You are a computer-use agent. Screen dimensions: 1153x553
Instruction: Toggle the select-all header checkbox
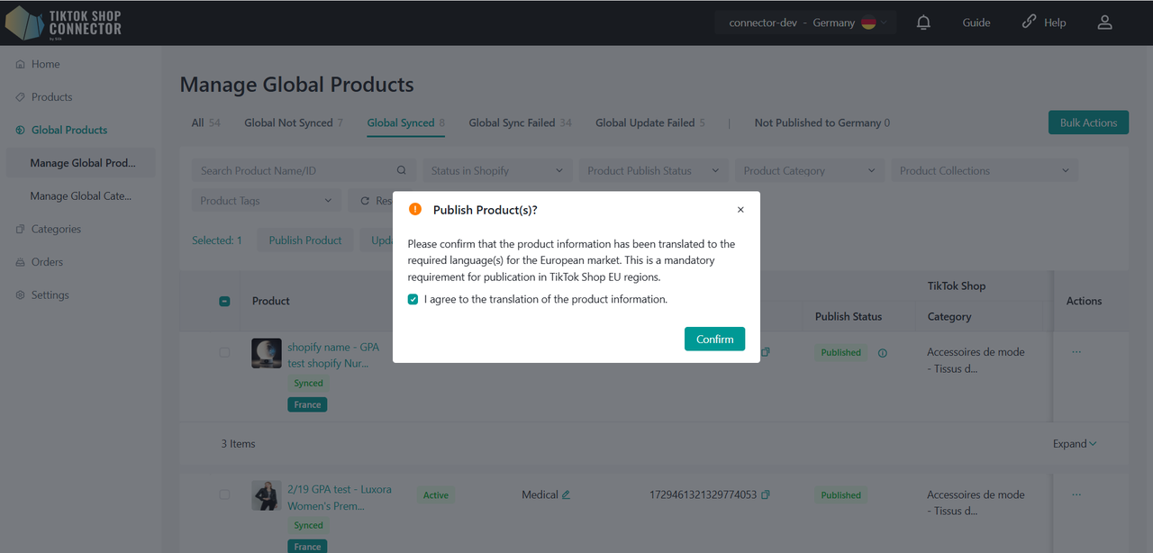[x=224, y=302]
